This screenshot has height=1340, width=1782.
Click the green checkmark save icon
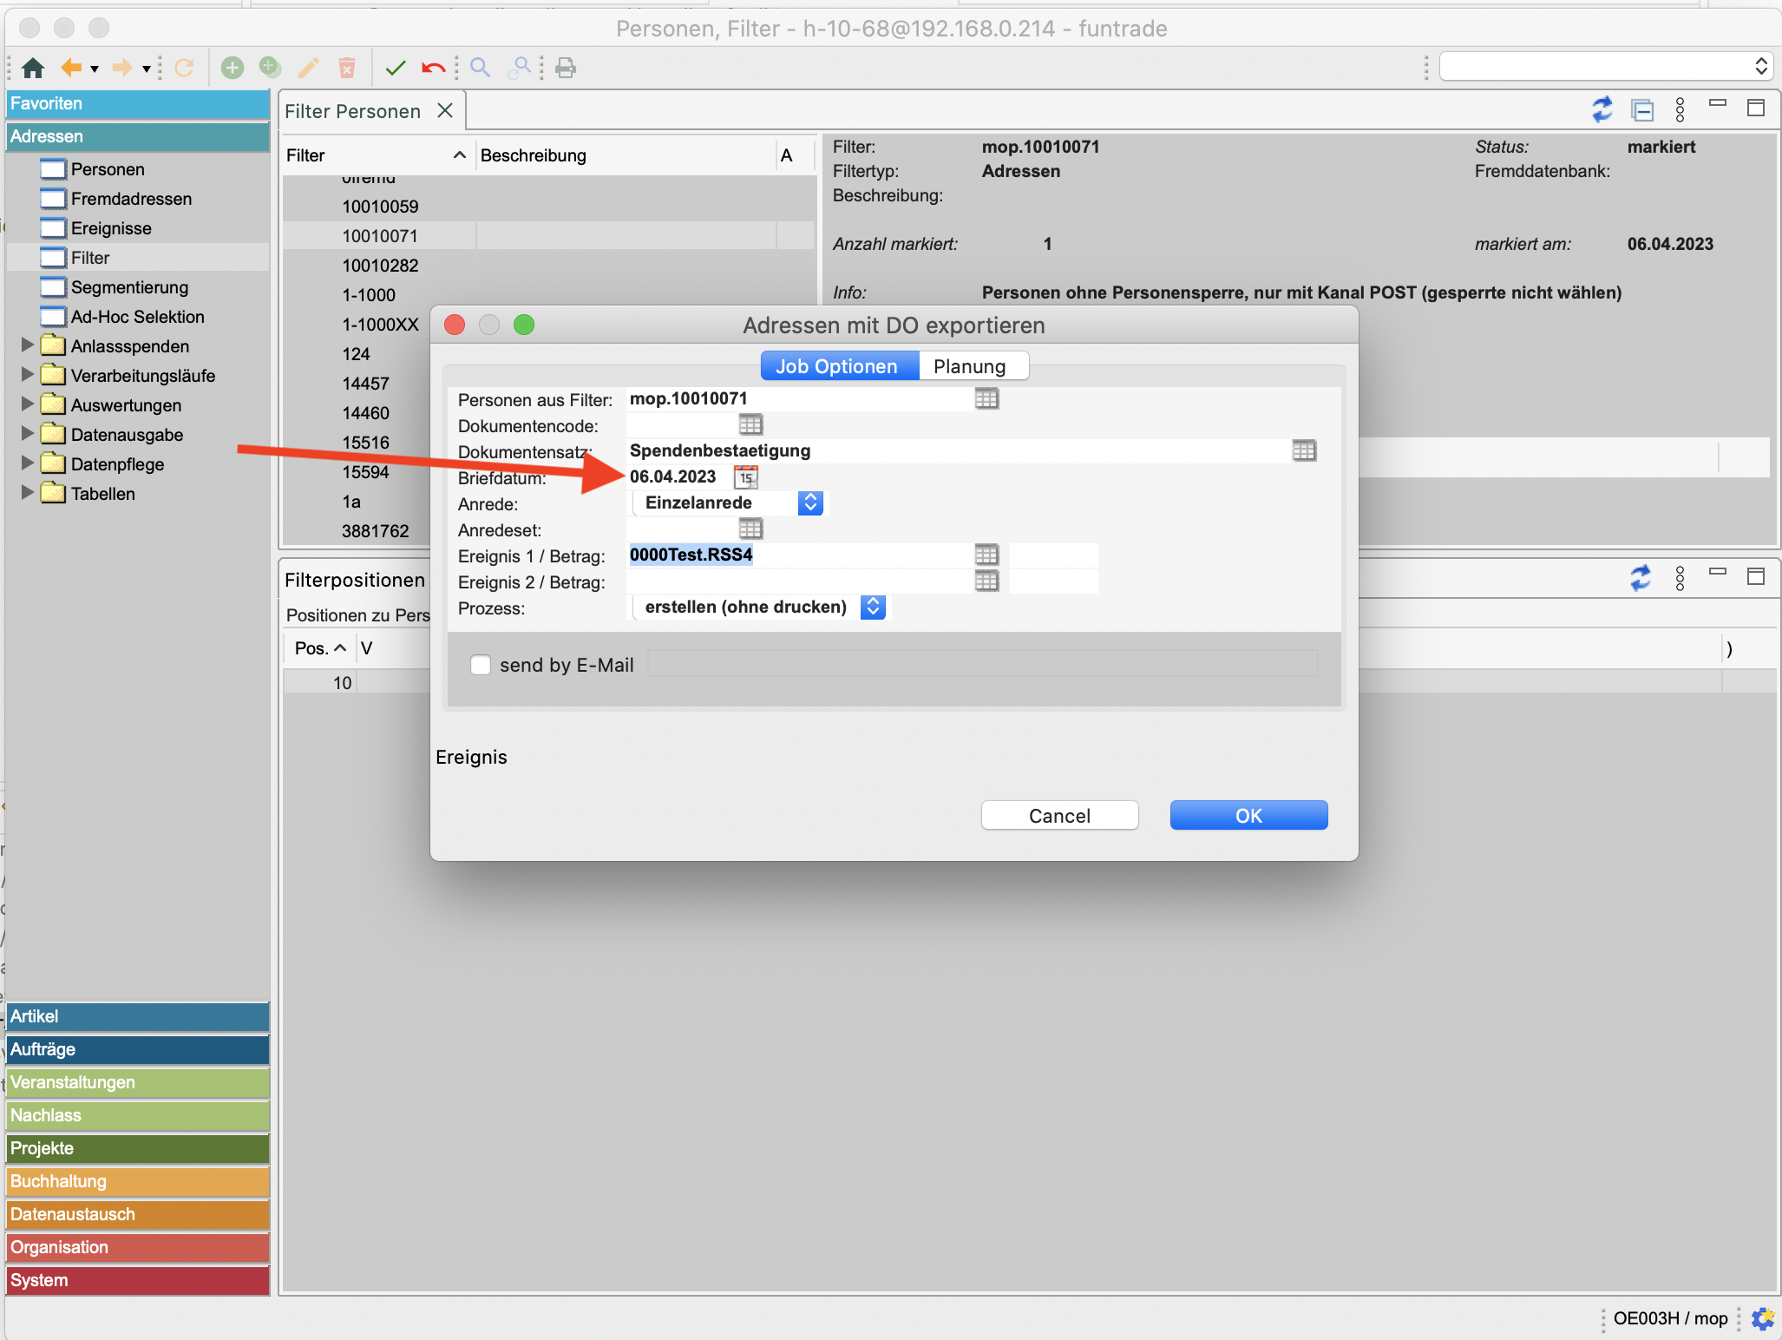396,68
